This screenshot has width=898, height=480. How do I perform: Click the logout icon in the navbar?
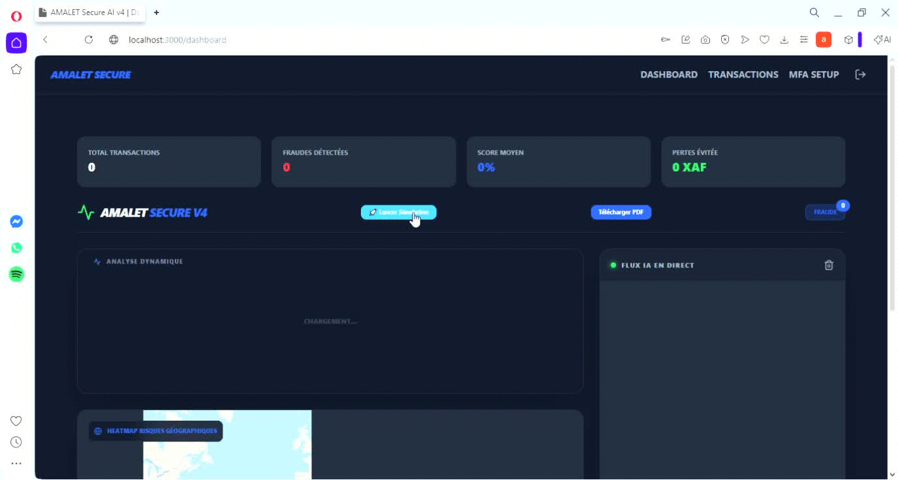tap(860, 74)
